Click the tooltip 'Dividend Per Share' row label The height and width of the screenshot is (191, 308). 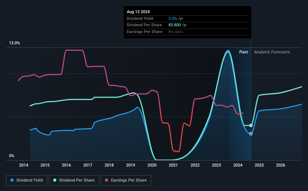click(x=144, y=25)
